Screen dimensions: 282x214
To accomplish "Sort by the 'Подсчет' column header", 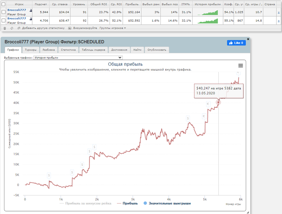I will tap(41, 4).
